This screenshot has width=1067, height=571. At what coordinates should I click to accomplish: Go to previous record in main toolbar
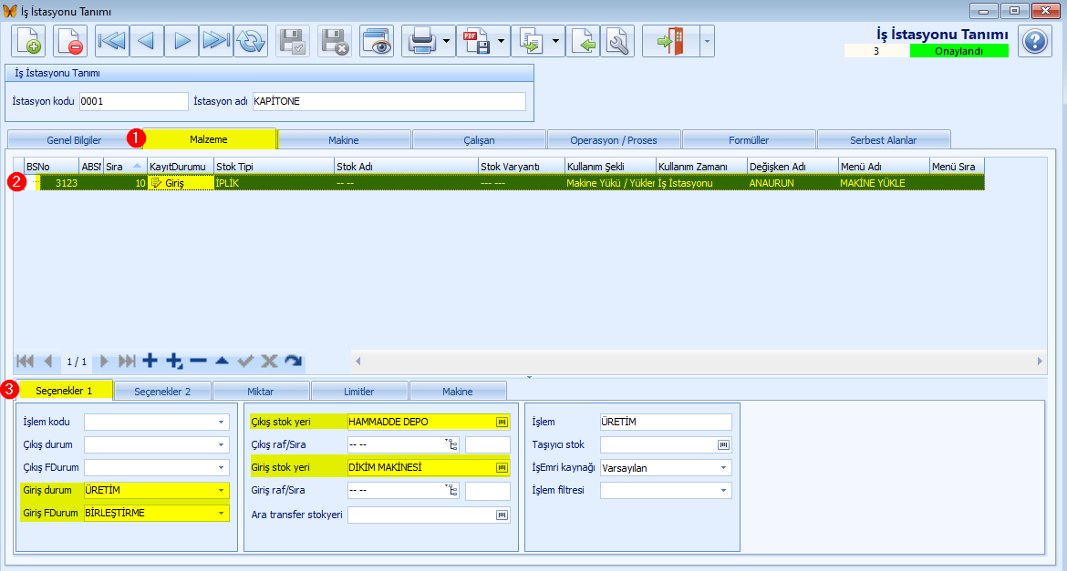pos(146,42)
